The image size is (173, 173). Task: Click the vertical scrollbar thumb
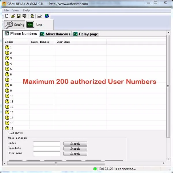(x=168, y=86)
